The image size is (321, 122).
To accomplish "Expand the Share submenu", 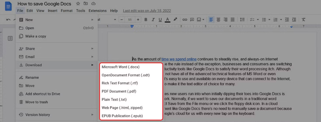I will tap(57, 49).
